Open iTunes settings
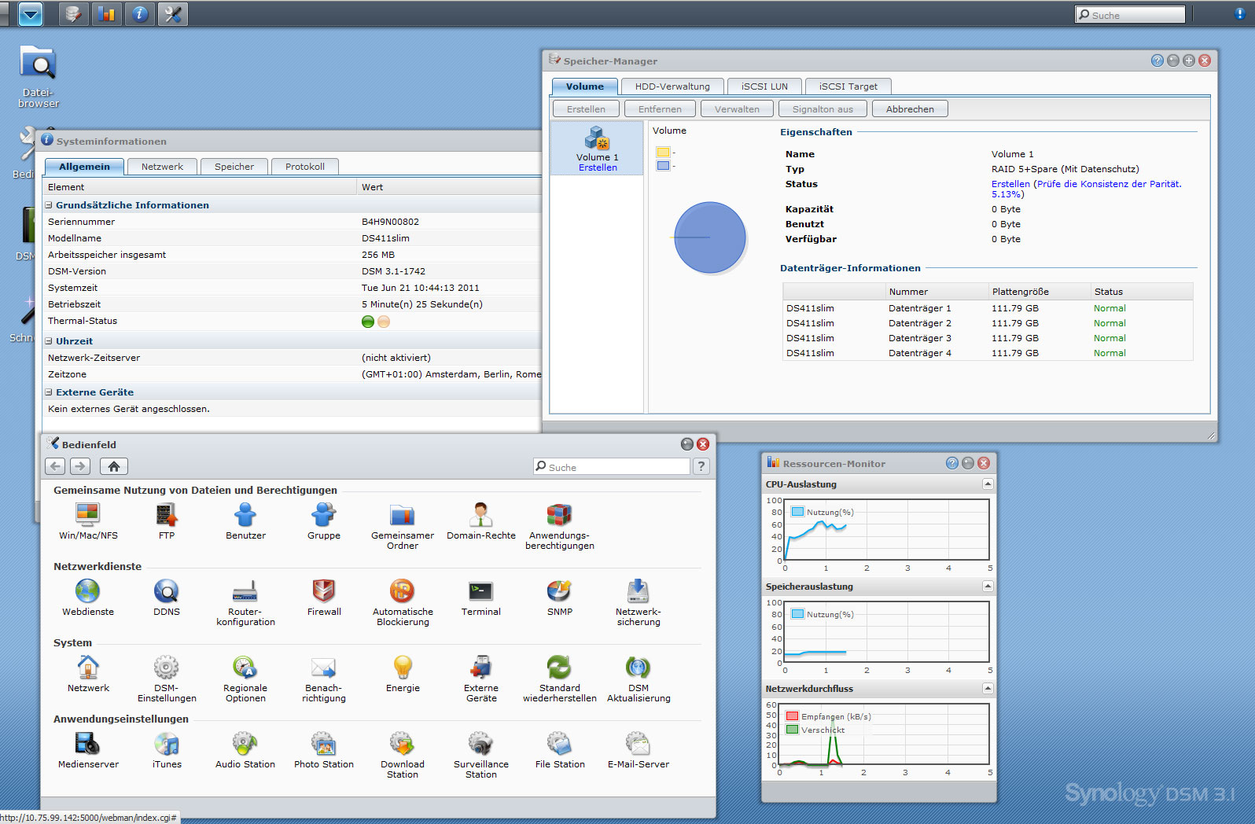This screenshot has width=1255, height=824. coord(167,750)
